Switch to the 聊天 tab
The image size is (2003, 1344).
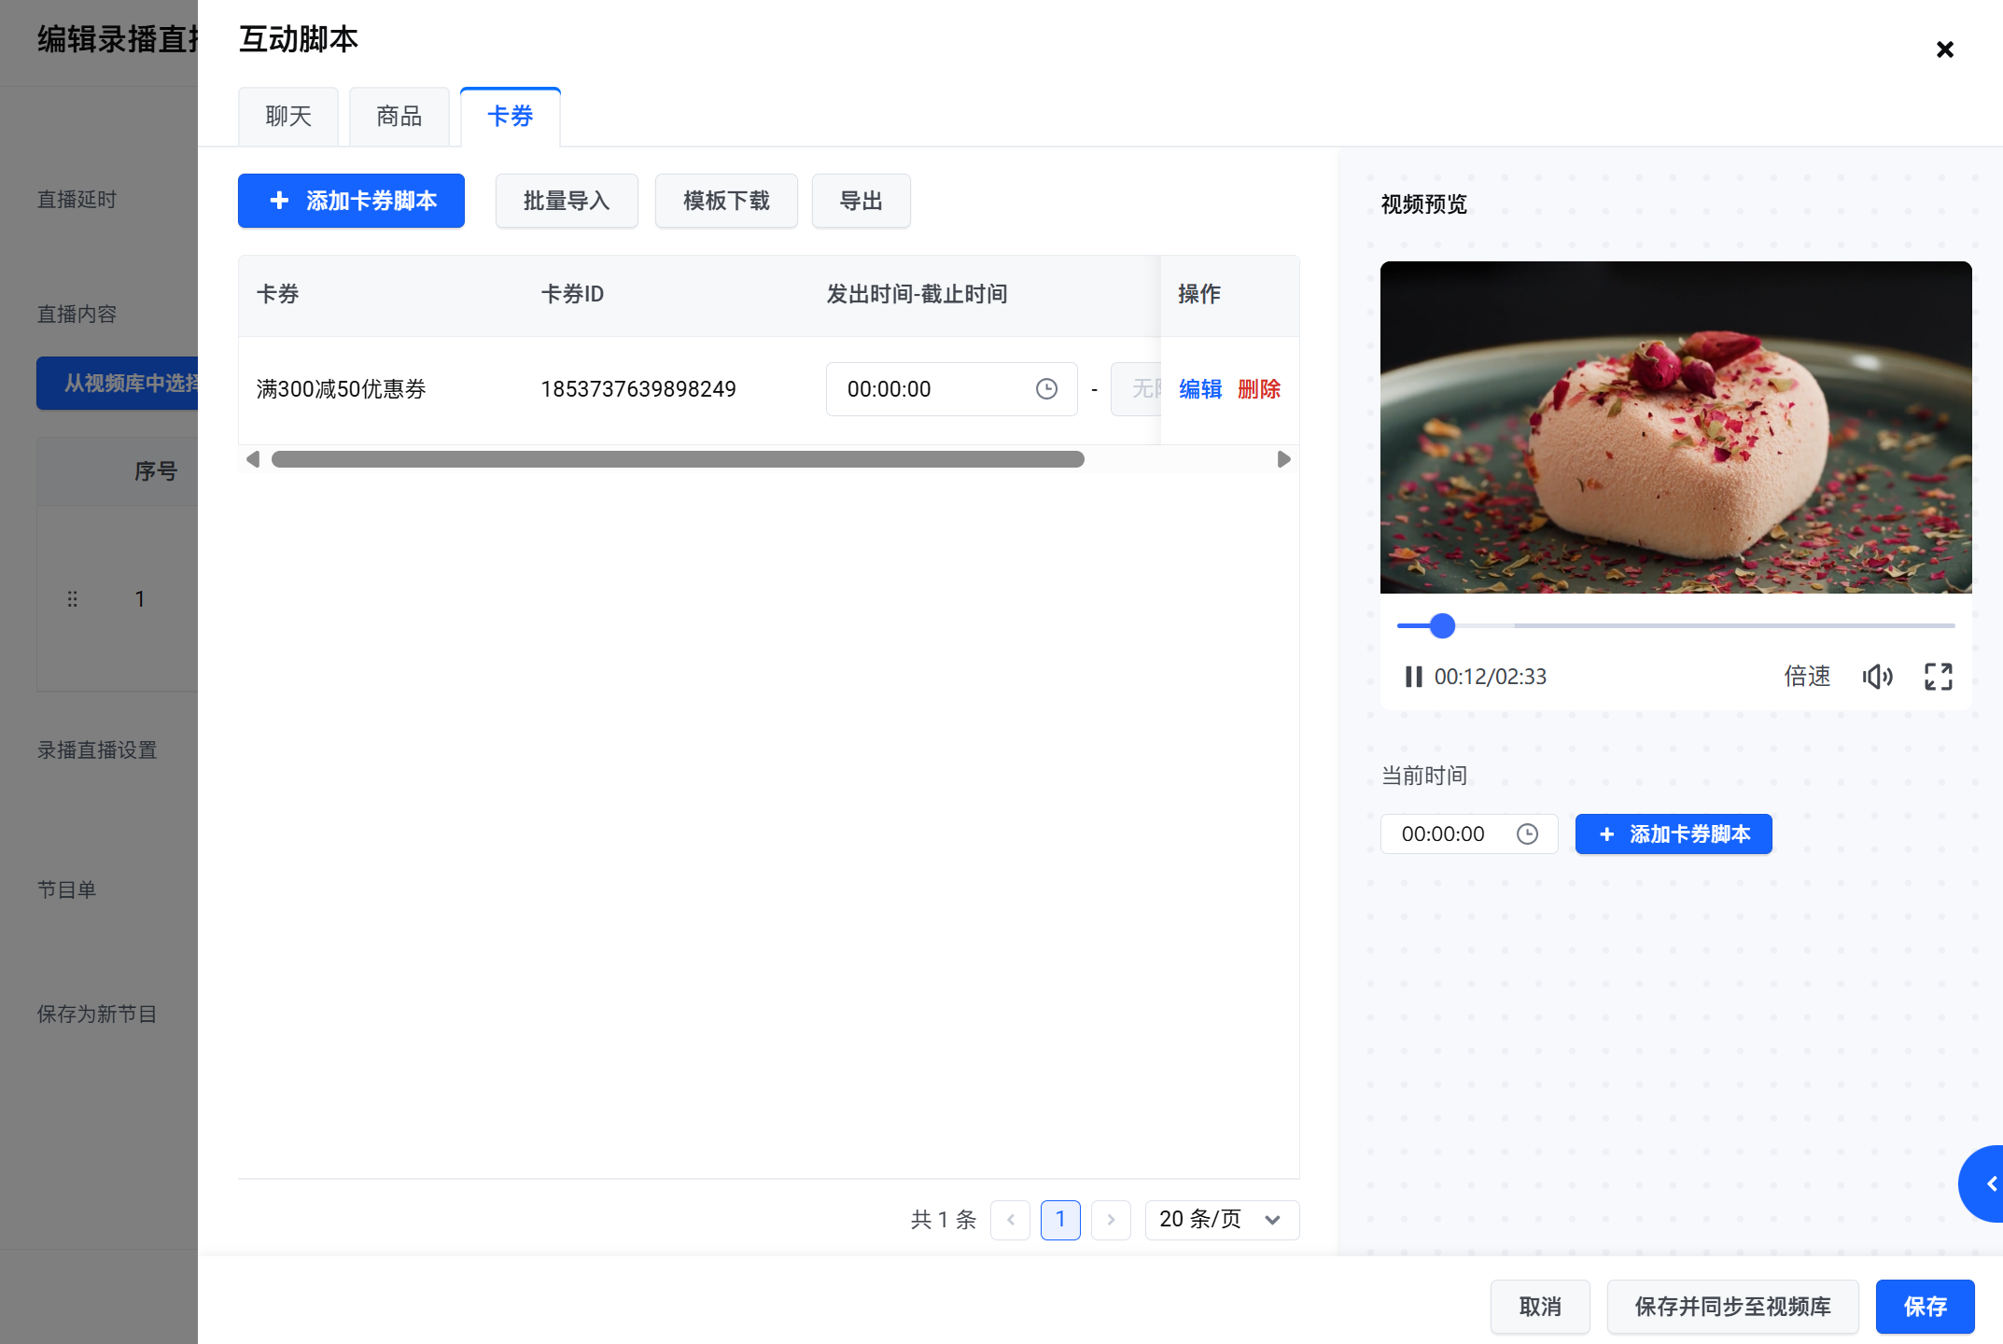click(288, 117)
